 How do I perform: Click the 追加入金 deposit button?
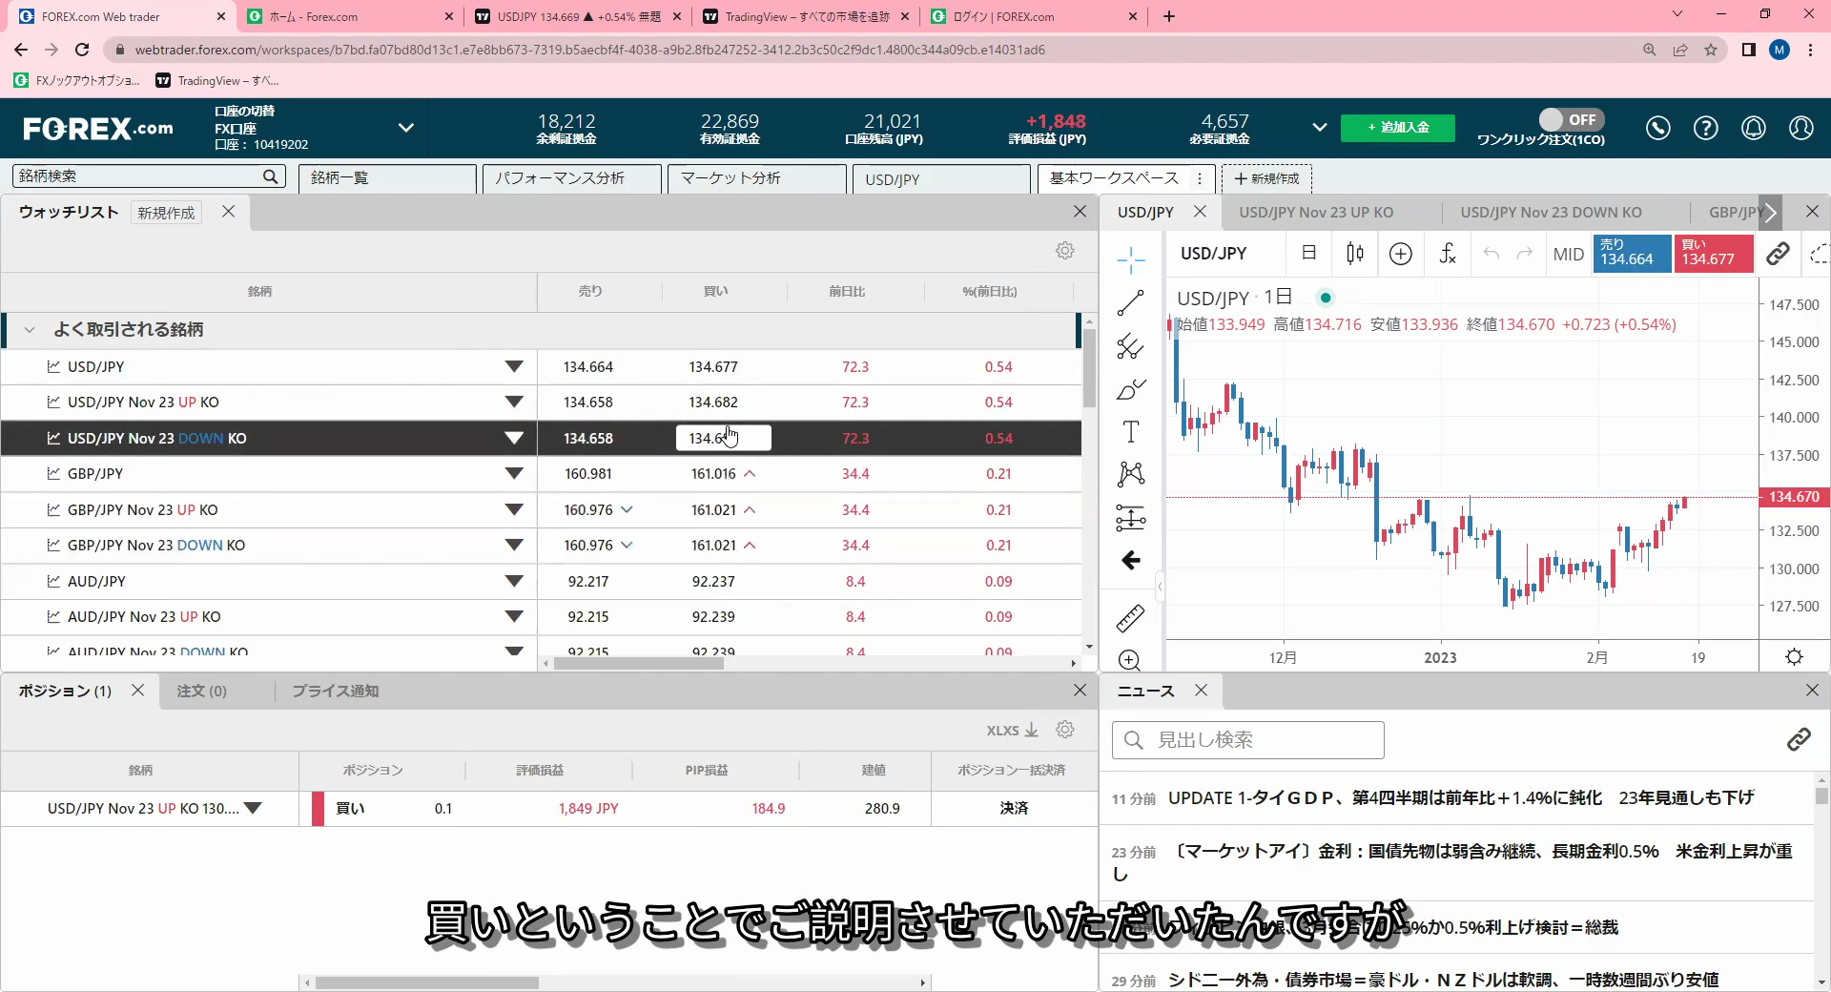(x=1398, y=128)
